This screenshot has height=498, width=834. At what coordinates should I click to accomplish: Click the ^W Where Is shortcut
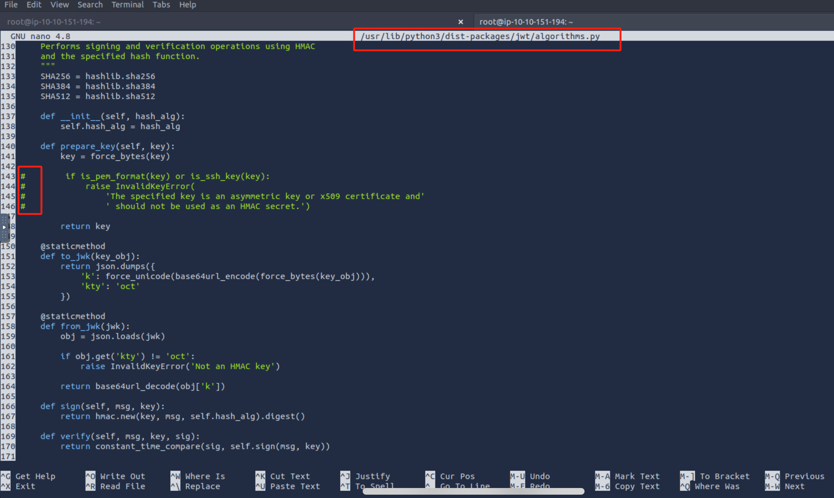pyautogui.click(x=198, y=476)
